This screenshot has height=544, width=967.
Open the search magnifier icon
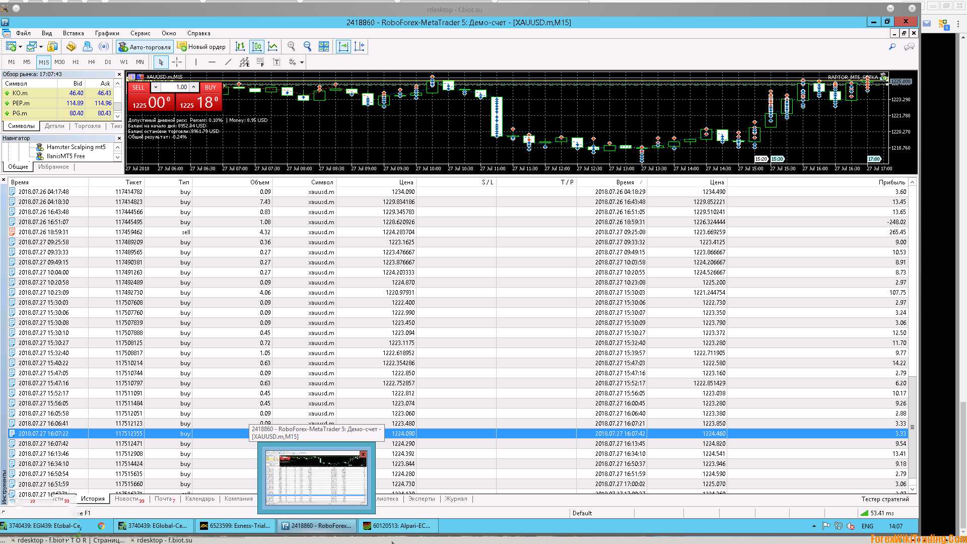coord(892,47)
